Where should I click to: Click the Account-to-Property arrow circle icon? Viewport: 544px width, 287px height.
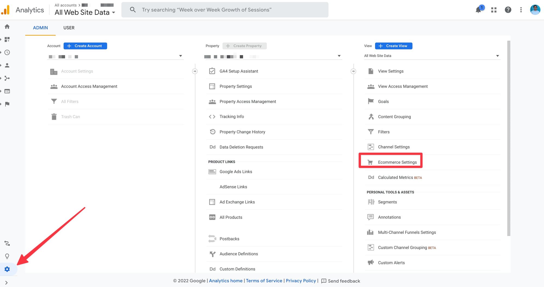(x=195, y=71)
